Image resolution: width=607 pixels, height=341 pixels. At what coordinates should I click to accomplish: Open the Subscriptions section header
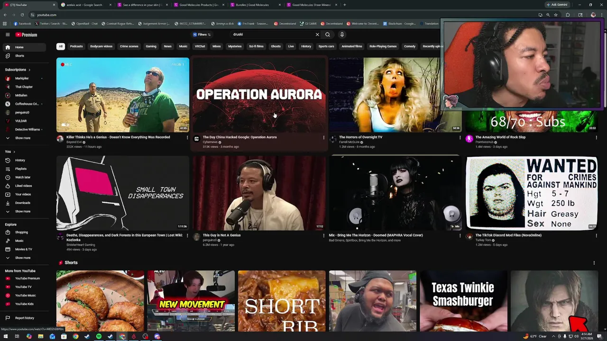pyautogui.click(x=18, y=70)
